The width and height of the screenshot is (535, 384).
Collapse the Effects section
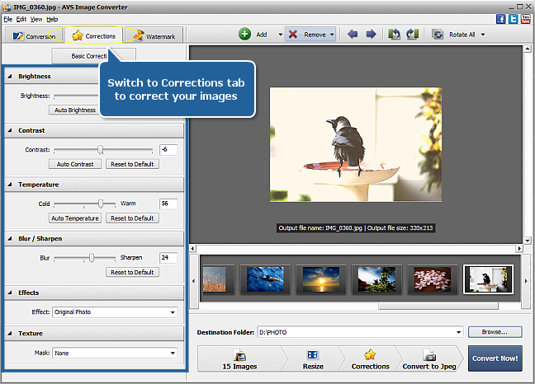(x=10, y=293)
